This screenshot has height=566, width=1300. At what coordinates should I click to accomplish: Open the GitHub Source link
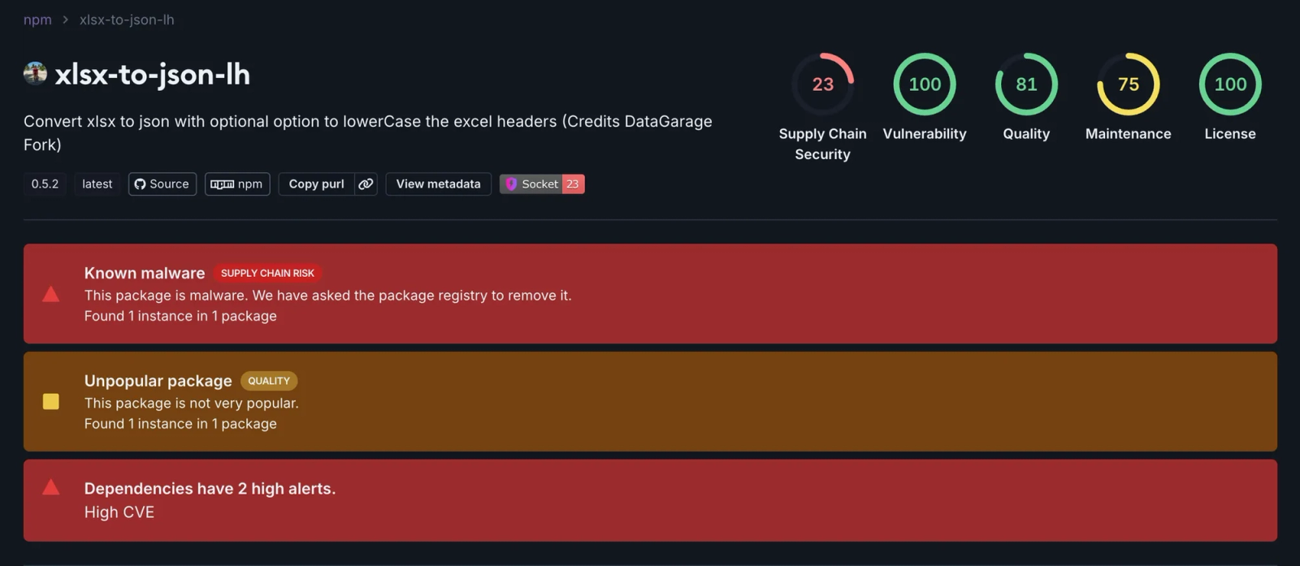(x=162, y=184)
